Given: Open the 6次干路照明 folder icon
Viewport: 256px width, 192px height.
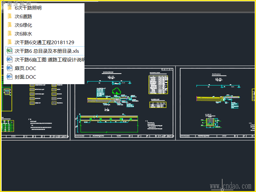Looking at the screenshot, I should pyautogui.click(x=10, y=8).
